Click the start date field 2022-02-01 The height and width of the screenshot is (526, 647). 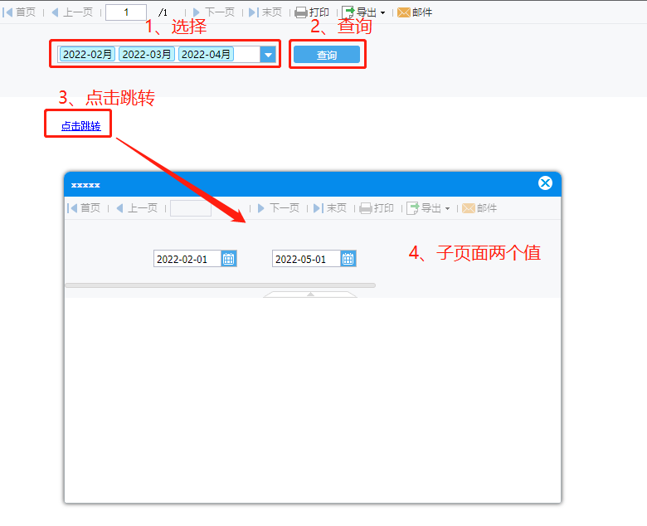[x=187, y=259]
